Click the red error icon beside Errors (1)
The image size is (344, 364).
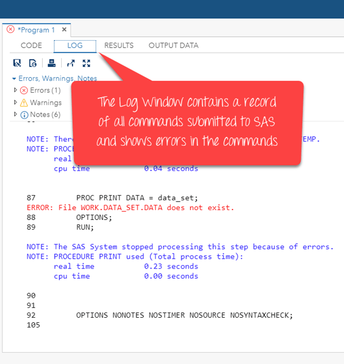[23, 90]
